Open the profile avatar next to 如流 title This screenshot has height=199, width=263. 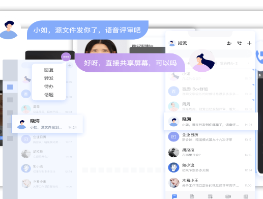[x=172, y=43]
